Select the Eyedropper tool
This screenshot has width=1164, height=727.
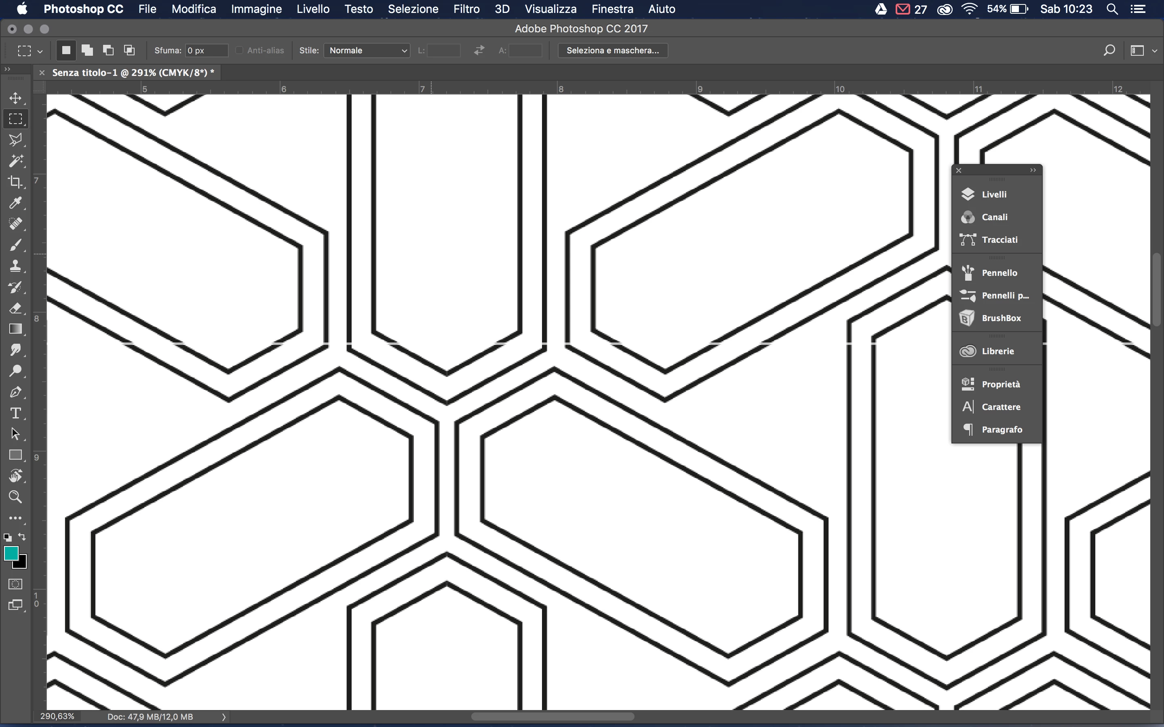coord(15,203)
